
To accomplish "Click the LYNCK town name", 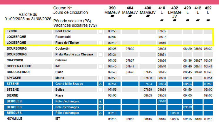I will pos(12,31).
